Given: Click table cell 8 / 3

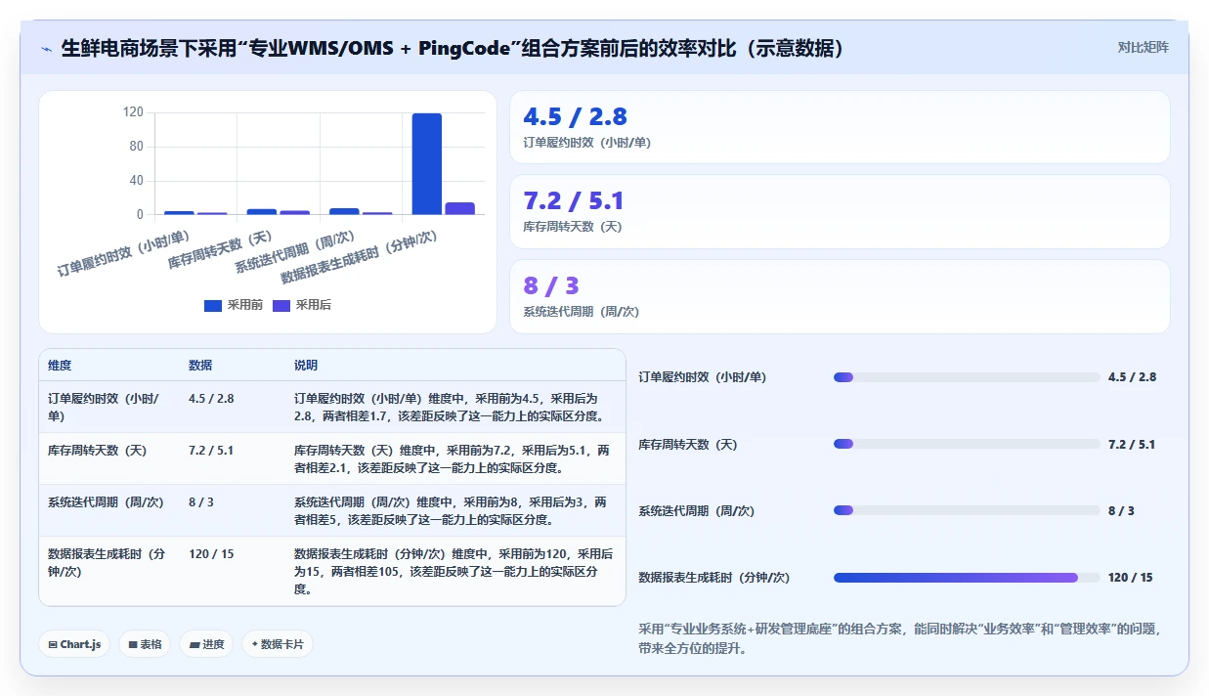Looking at the screenshot, I should point(233,510).
